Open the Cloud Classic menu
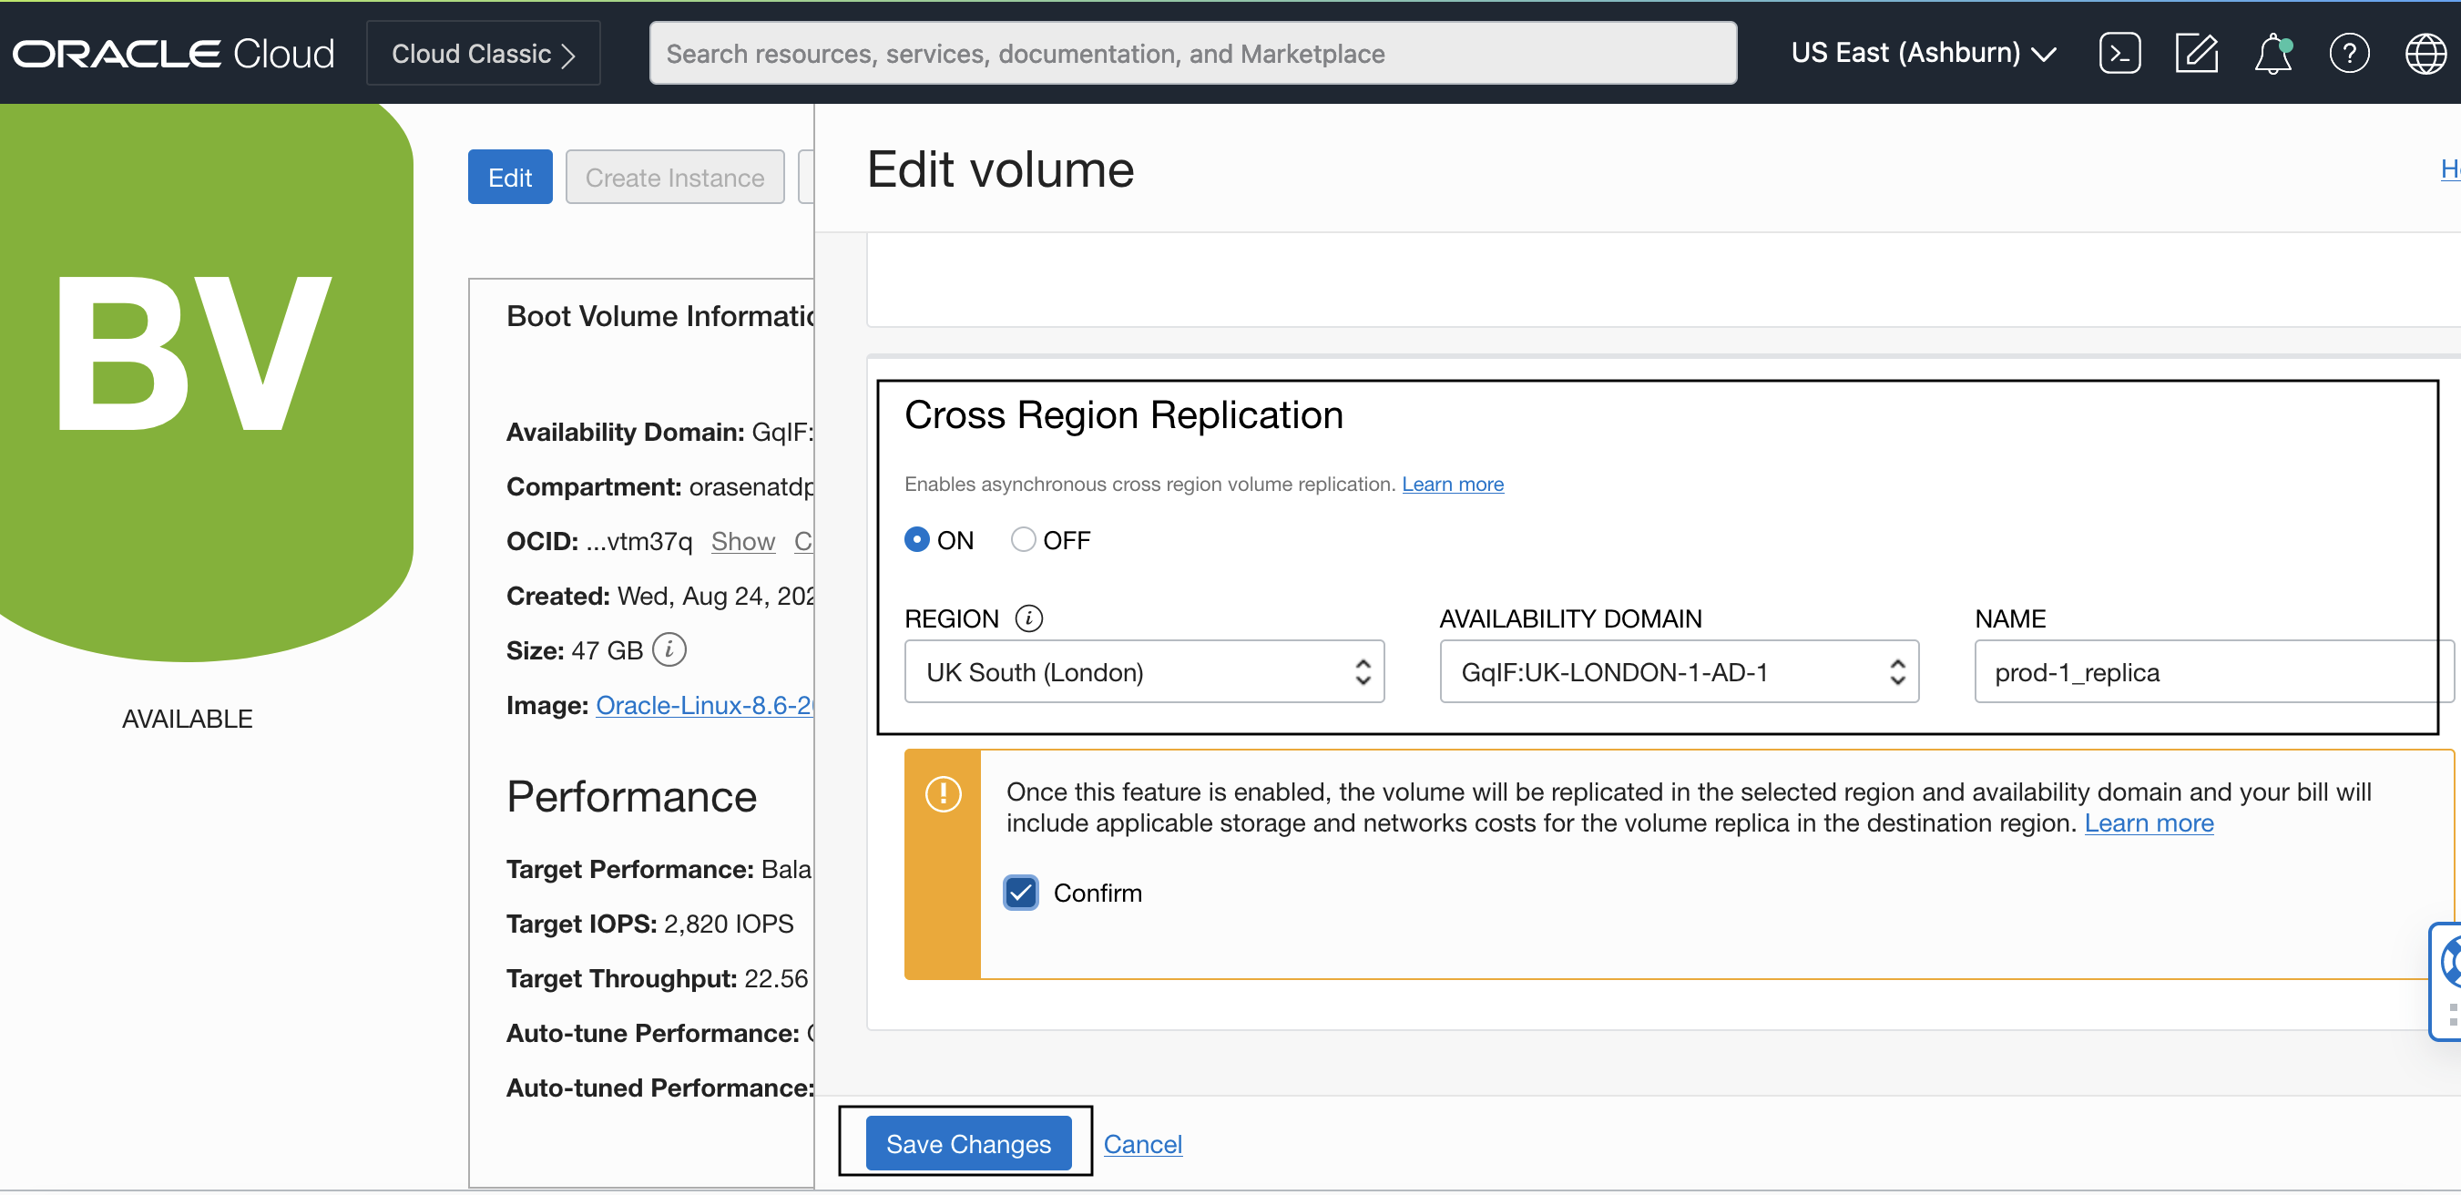 pyautogui.click(x=483, y=53)
